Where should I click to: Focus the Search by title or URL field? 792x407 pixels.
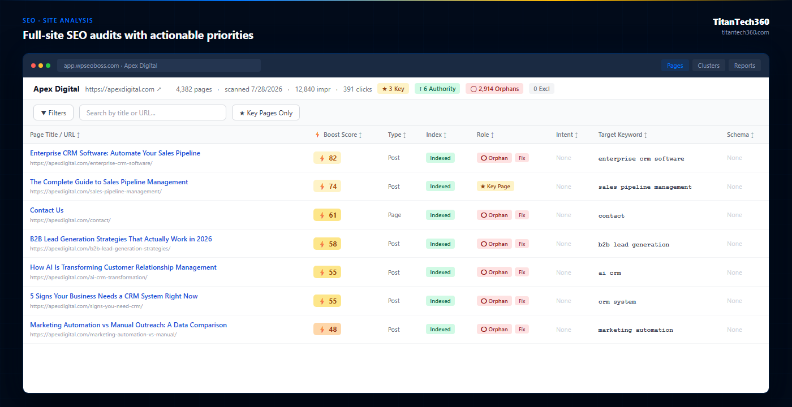pyautogui.click(x=153, y=112)
